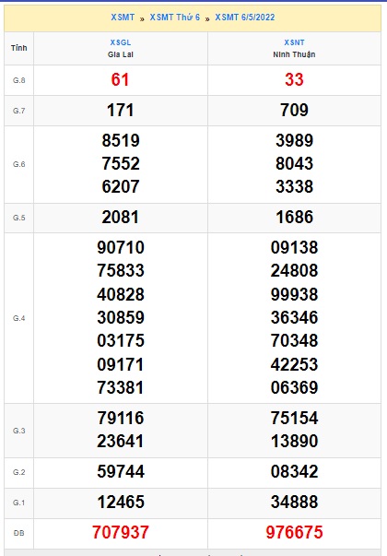Open the XSMT Thứ 6 breadcrumb link
The width and height of the screenshot is (387, 556).
tap(175, 18)
